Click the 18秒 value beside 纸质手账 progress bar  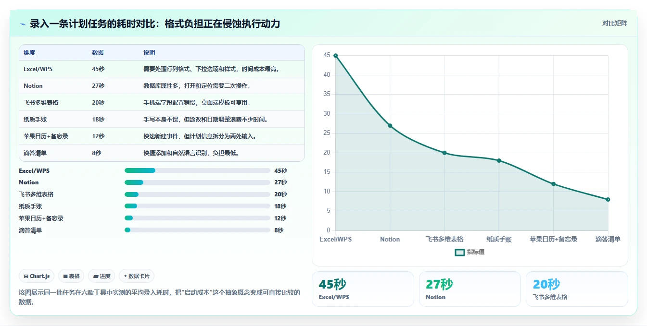(280, 206)
